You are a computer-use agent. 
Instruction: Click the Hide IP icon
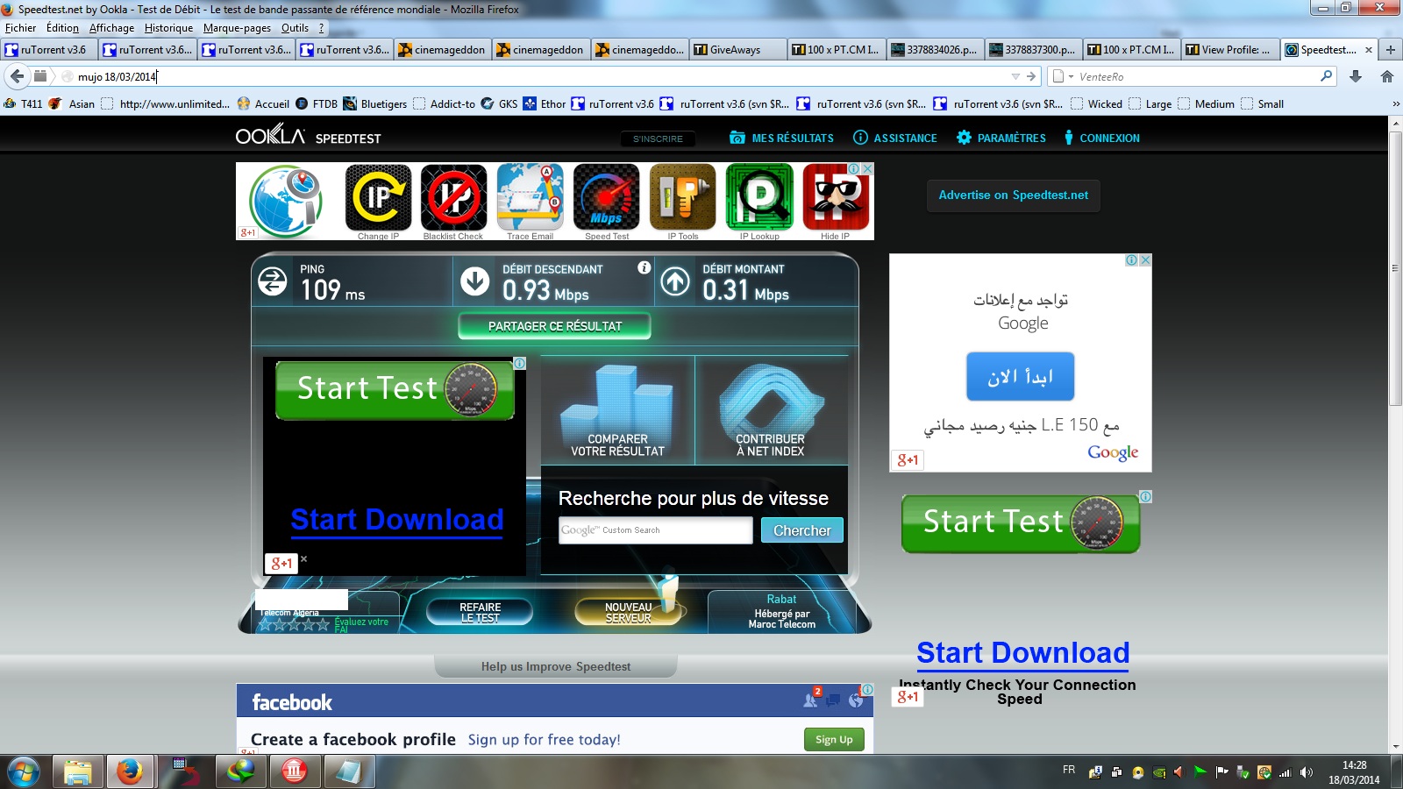click(836, 197)
